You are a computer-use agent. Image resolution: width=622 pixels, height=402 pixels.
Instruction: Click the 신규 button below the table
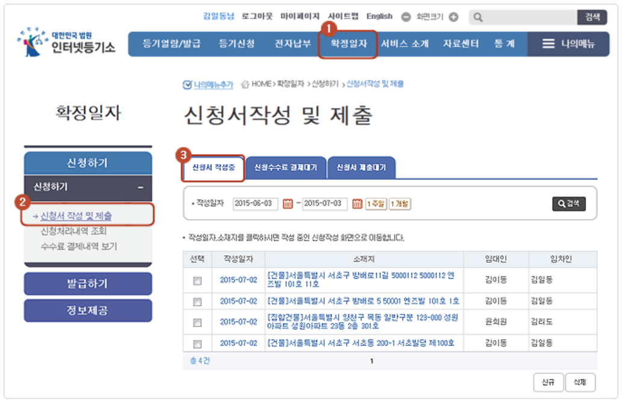549,382
